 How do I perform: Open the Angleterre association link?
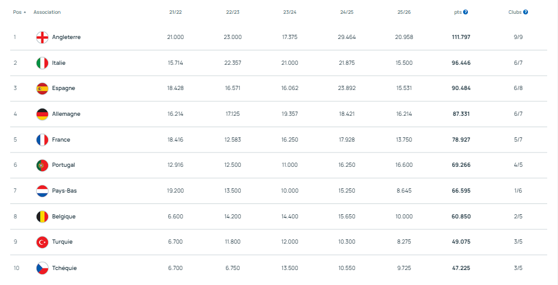[x=66, y=37]
